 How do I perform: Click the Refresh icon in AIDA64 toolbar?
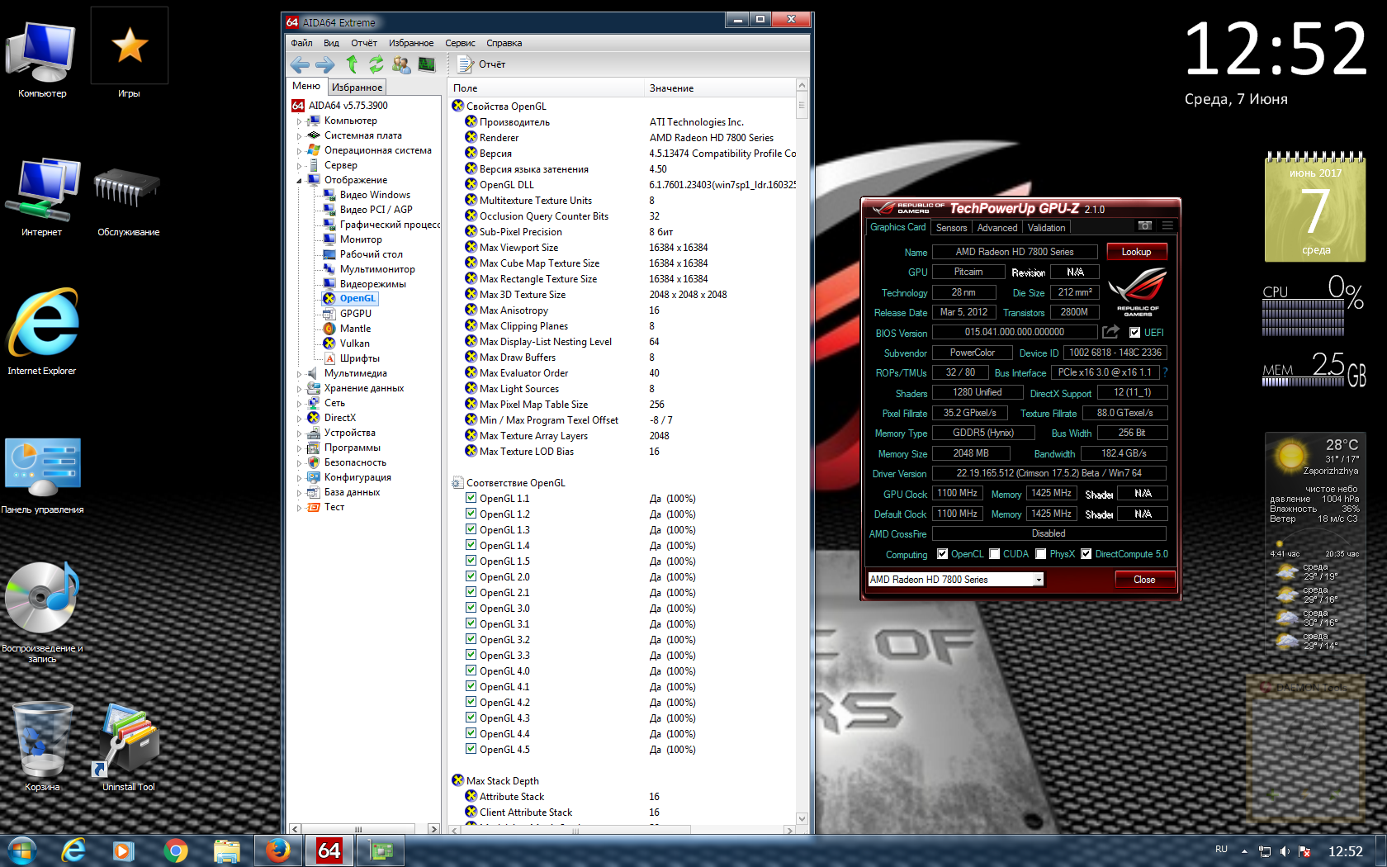click(376, 64)
